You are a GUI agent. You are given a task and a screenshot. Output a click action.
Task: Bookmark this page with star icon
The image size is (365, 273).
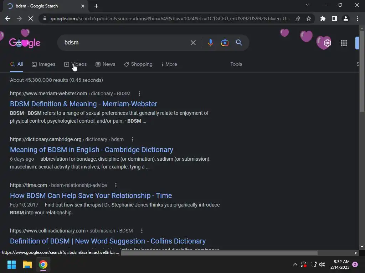pos(309,18)
